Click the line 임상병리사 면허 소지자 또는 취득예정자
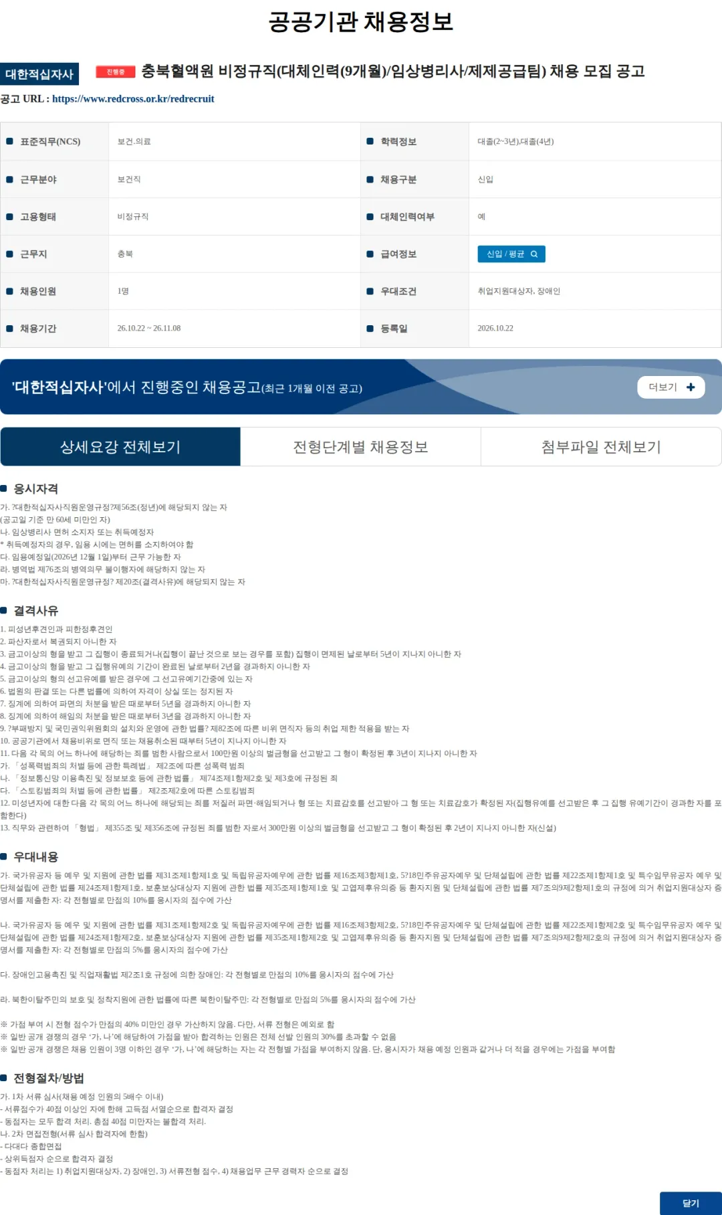Screen dimensions: 722x1215 (77, 533)
